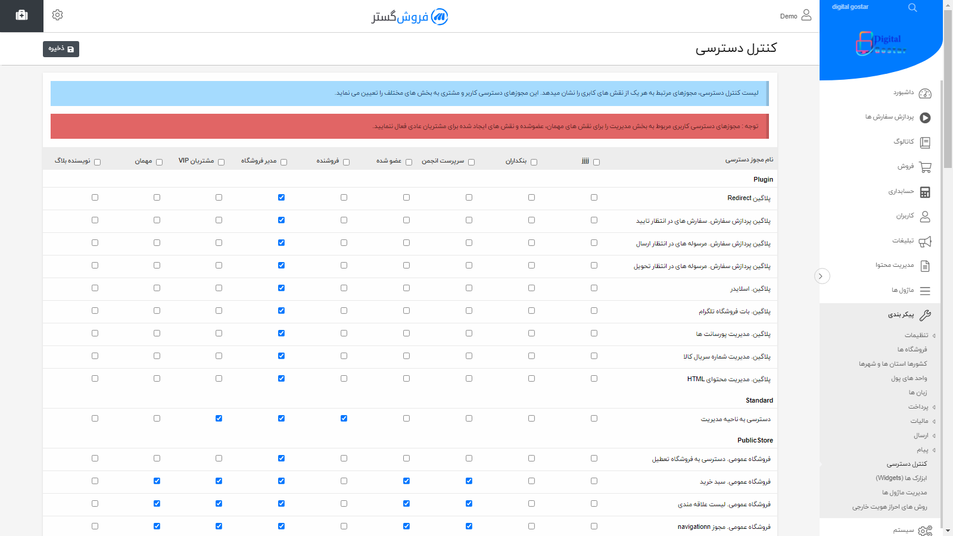The image size is (953, 536).
Task: Open the حسابداری calculator icon
Action: [925, 192]
